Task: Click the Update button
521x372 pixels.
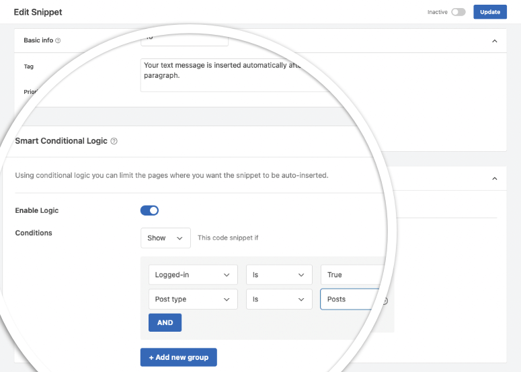Action: point(490,12)
